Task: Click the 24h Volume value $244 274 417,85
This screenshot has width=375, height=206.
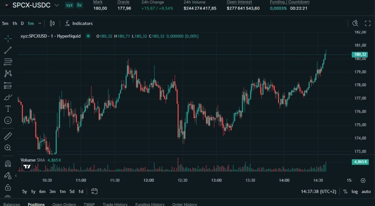Action: [200, 8]
